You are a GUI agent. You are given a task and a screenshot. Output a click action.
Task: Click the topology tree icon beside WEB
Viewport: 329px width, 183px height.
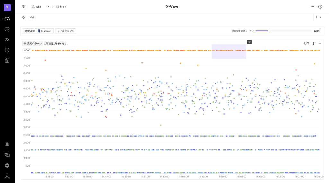tap(23, 6)
